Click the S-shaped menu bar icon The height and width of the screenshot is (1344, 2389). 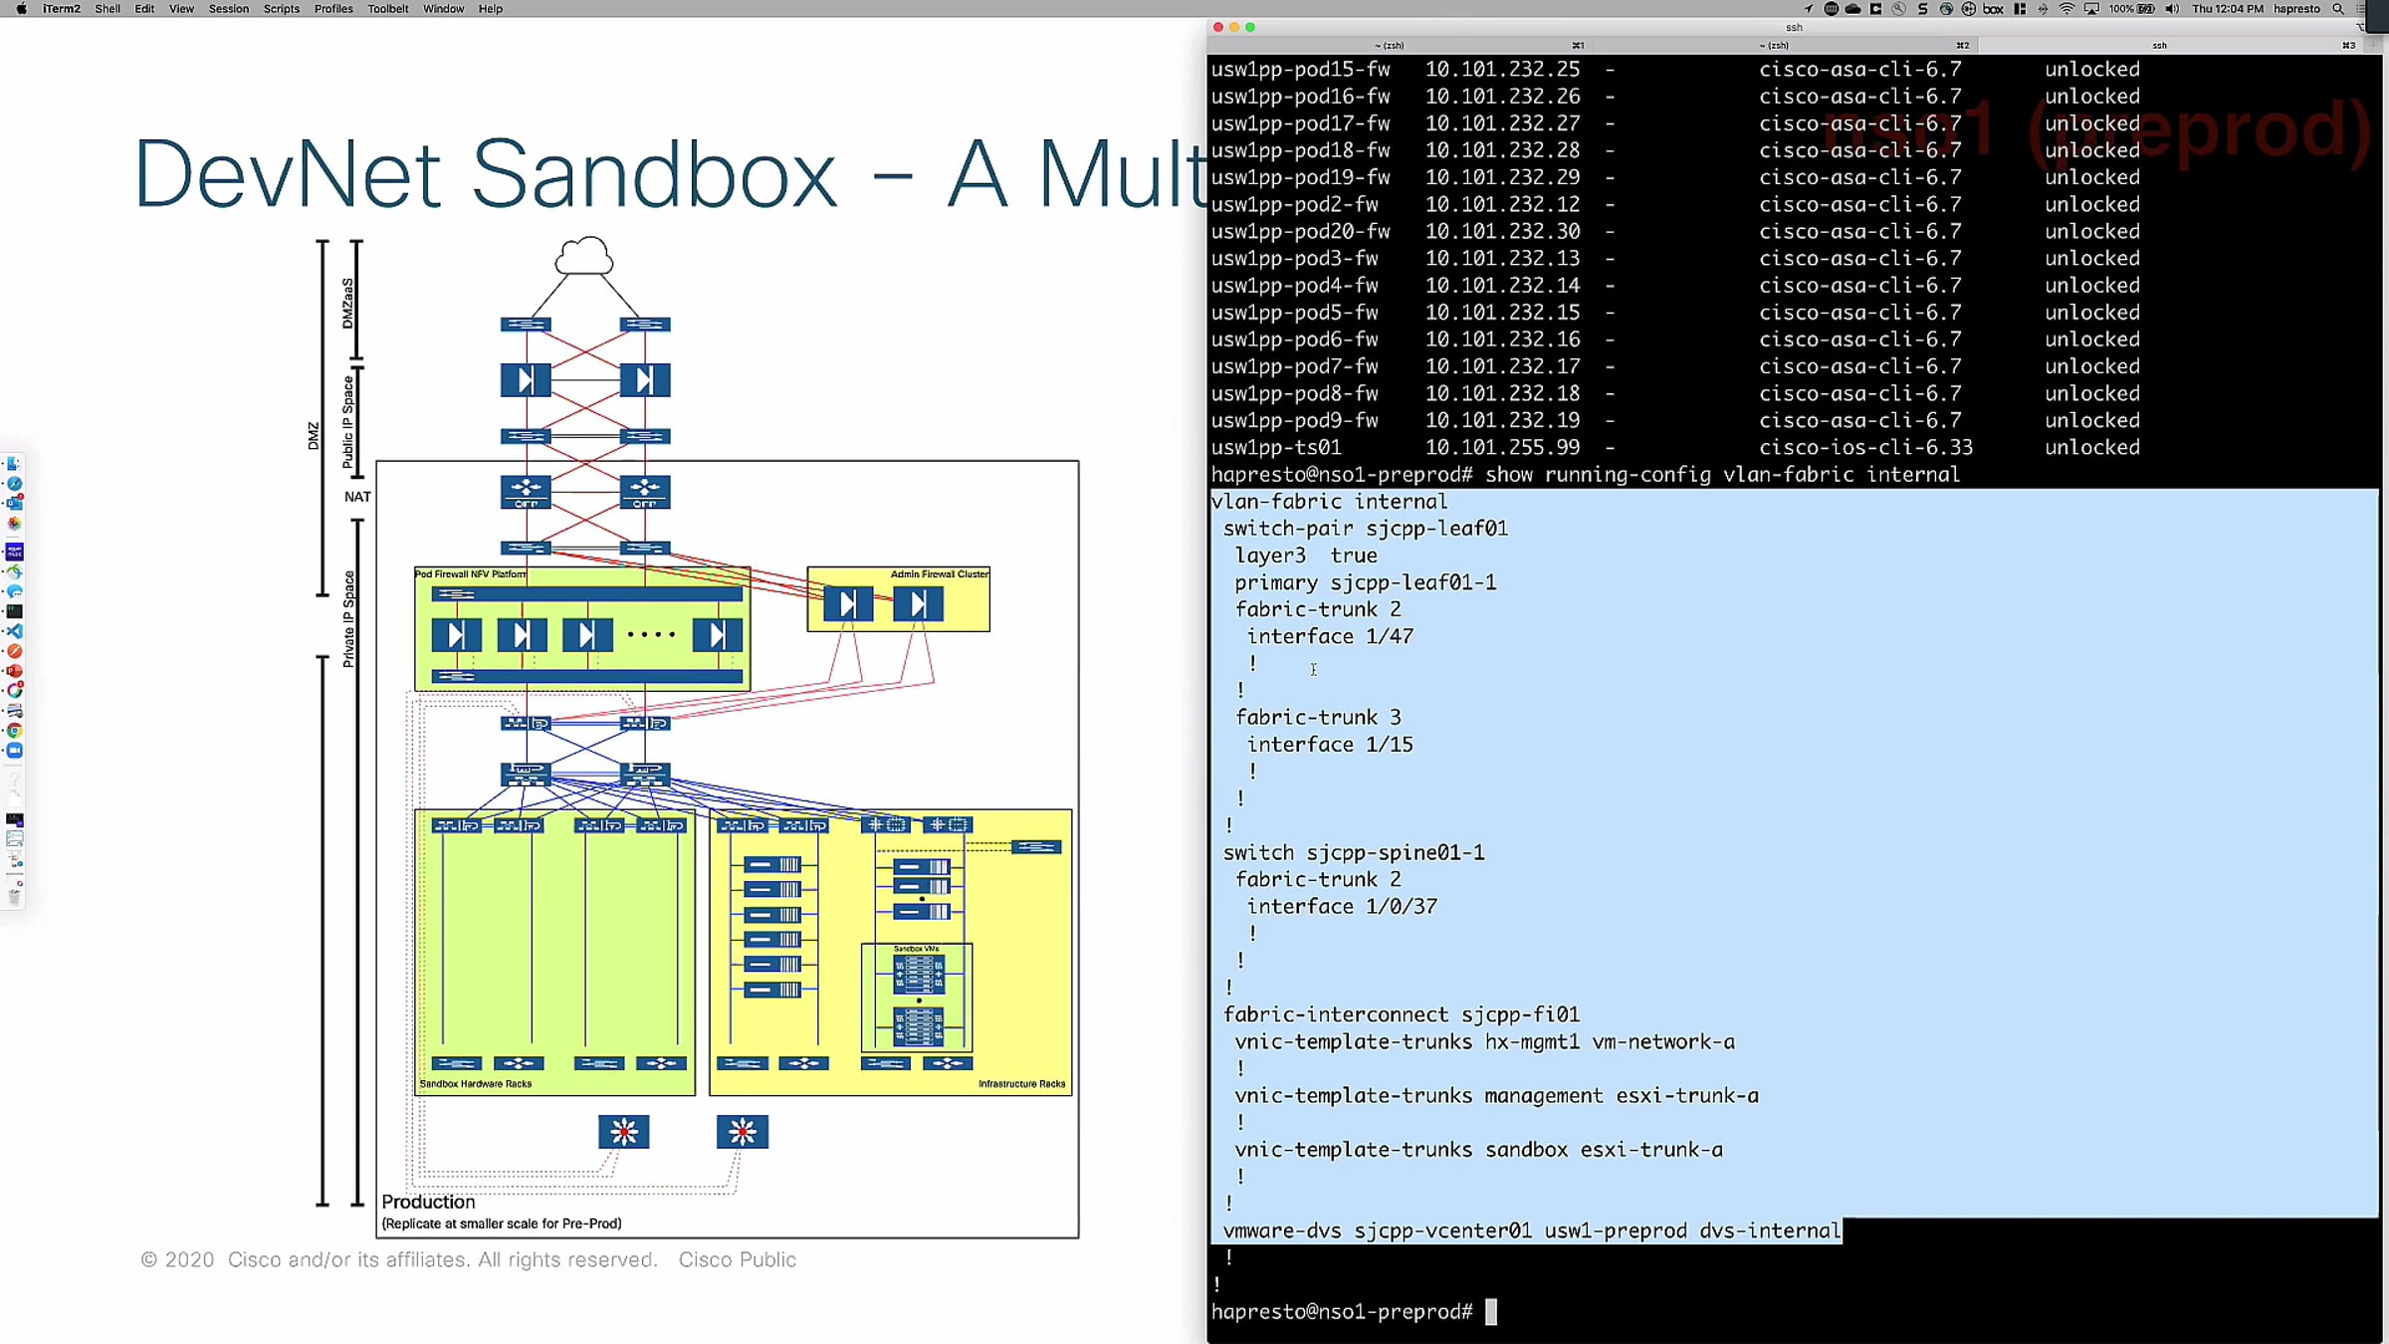(1922, 9)
